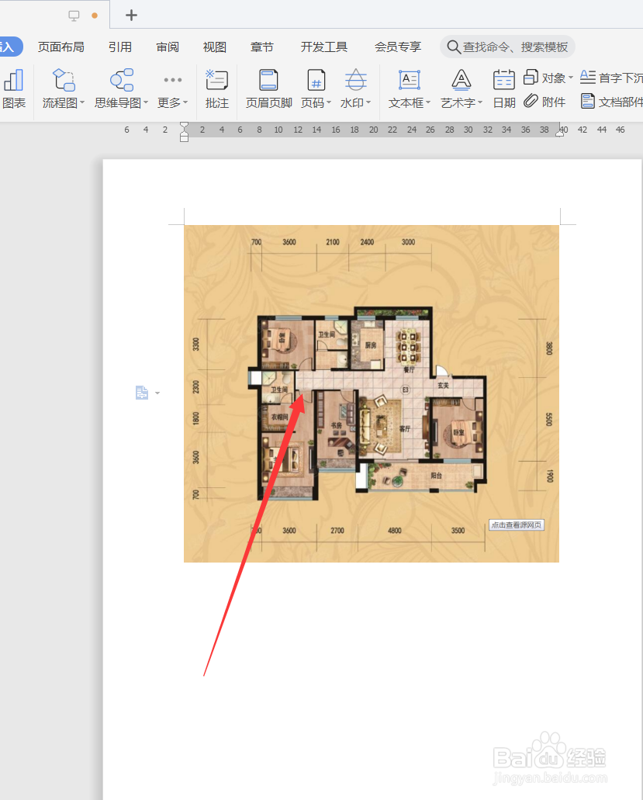
Task: Select the floor plan image in document
Action: [x=372, y=394]
